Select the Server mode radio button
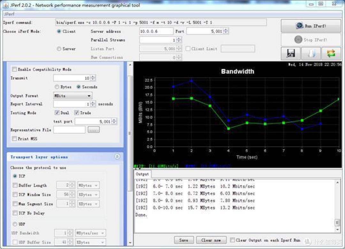This screenshot has width=345, height=249. pos(59,49)
